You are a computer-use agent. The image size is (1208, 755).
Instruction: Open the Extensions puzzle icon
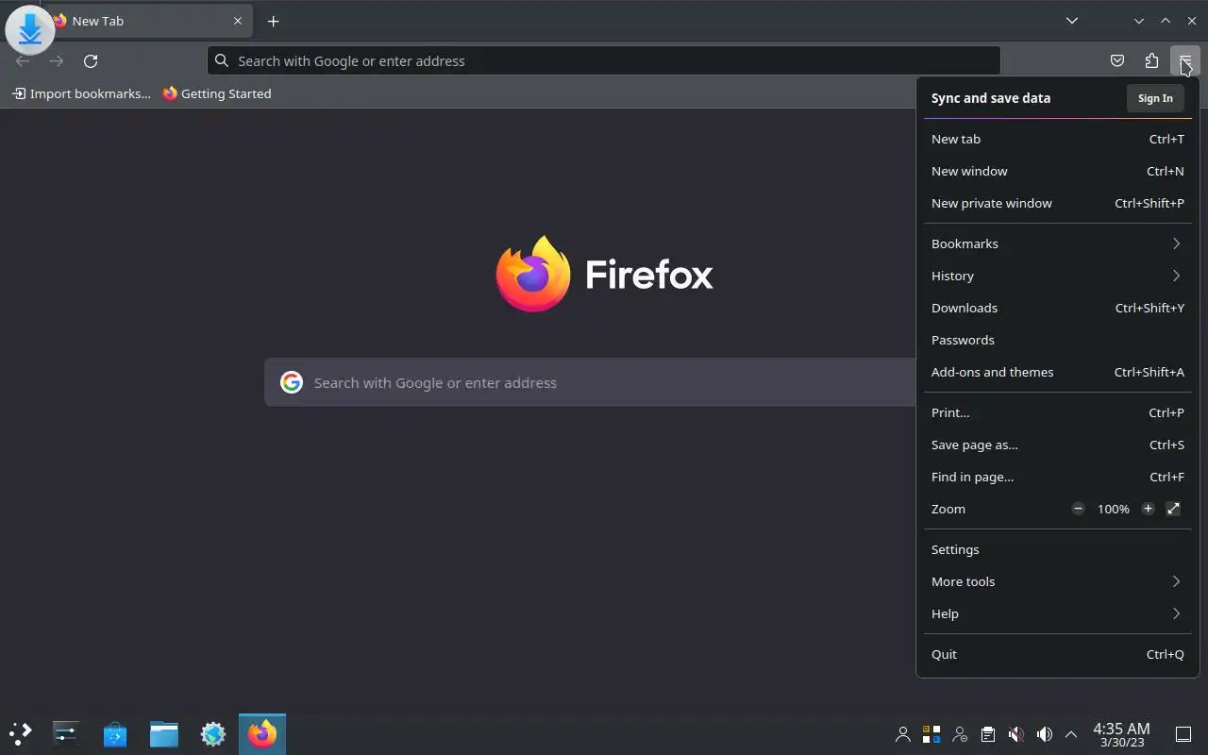(1151, 60)
